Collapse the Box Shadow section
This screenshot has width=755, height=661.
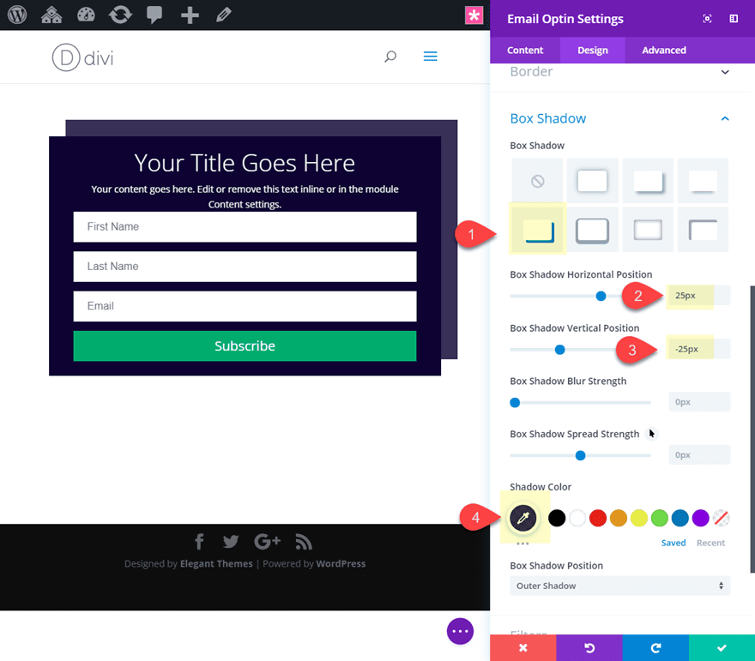click(x=725, y=118)
